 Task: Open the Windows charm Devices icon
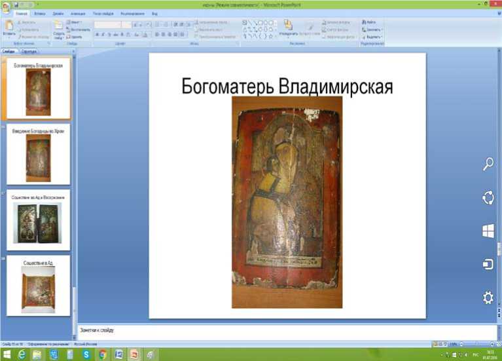[488, 265]
